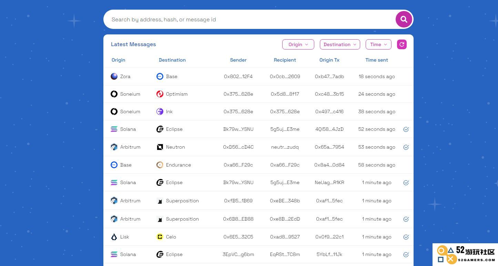Click the Origin column header
This screenshot has width=498, height=266.
[x=118, y=60]
